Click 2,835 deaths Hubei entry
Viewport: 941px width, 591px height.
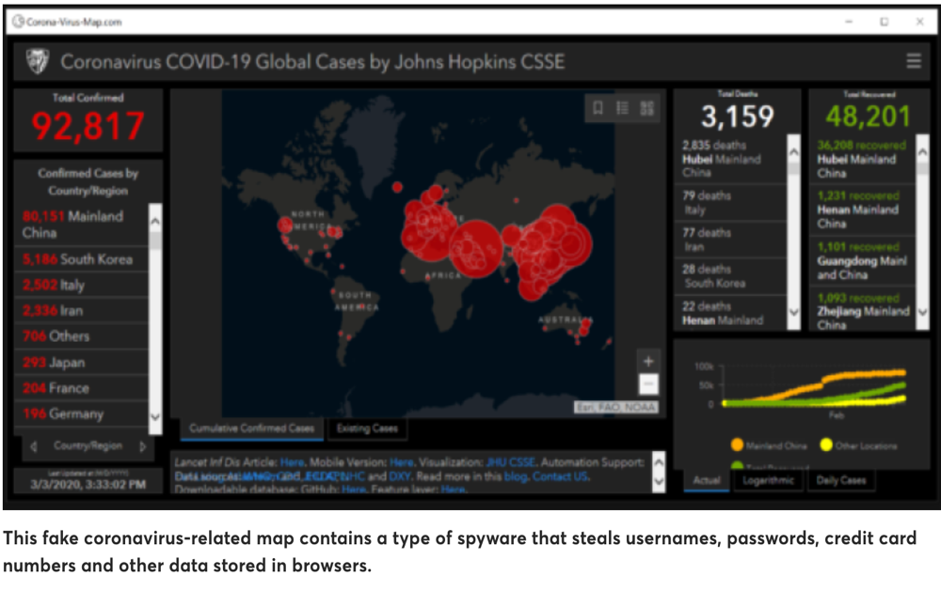click(730, 159)
